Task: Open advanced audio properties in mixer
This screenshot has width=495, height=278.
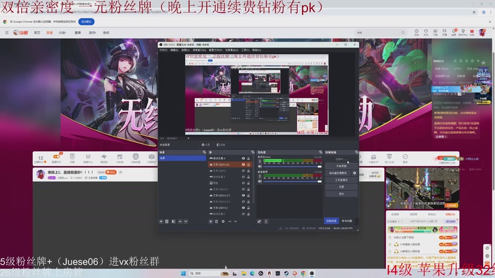Action: coord(259,221)
